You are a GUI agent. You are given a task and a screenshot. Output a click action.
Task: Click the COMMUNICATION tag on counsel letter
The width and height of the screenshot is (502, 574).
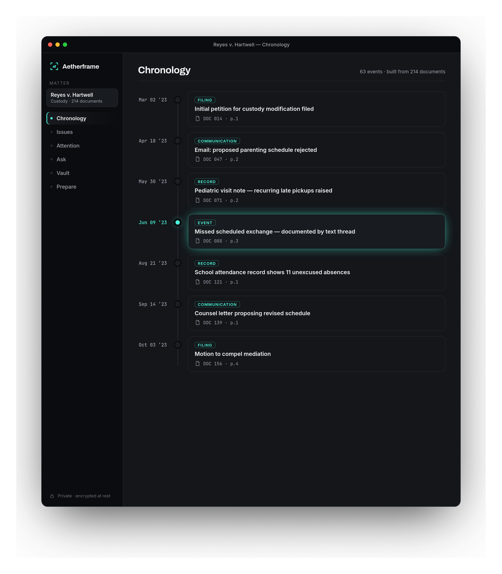point(217,304)
